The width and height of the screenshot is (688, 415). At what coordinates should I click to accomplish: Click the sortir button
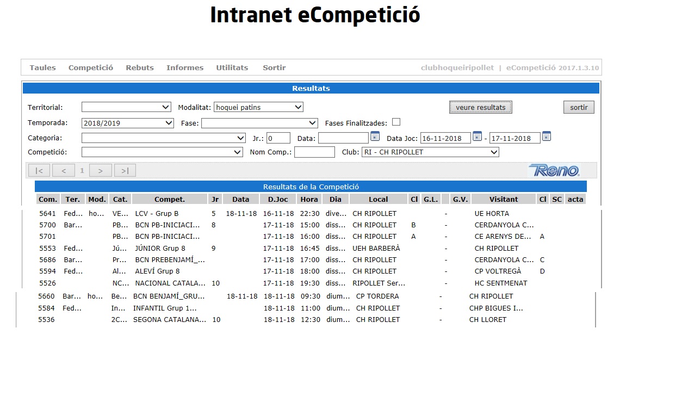[579, 107]
